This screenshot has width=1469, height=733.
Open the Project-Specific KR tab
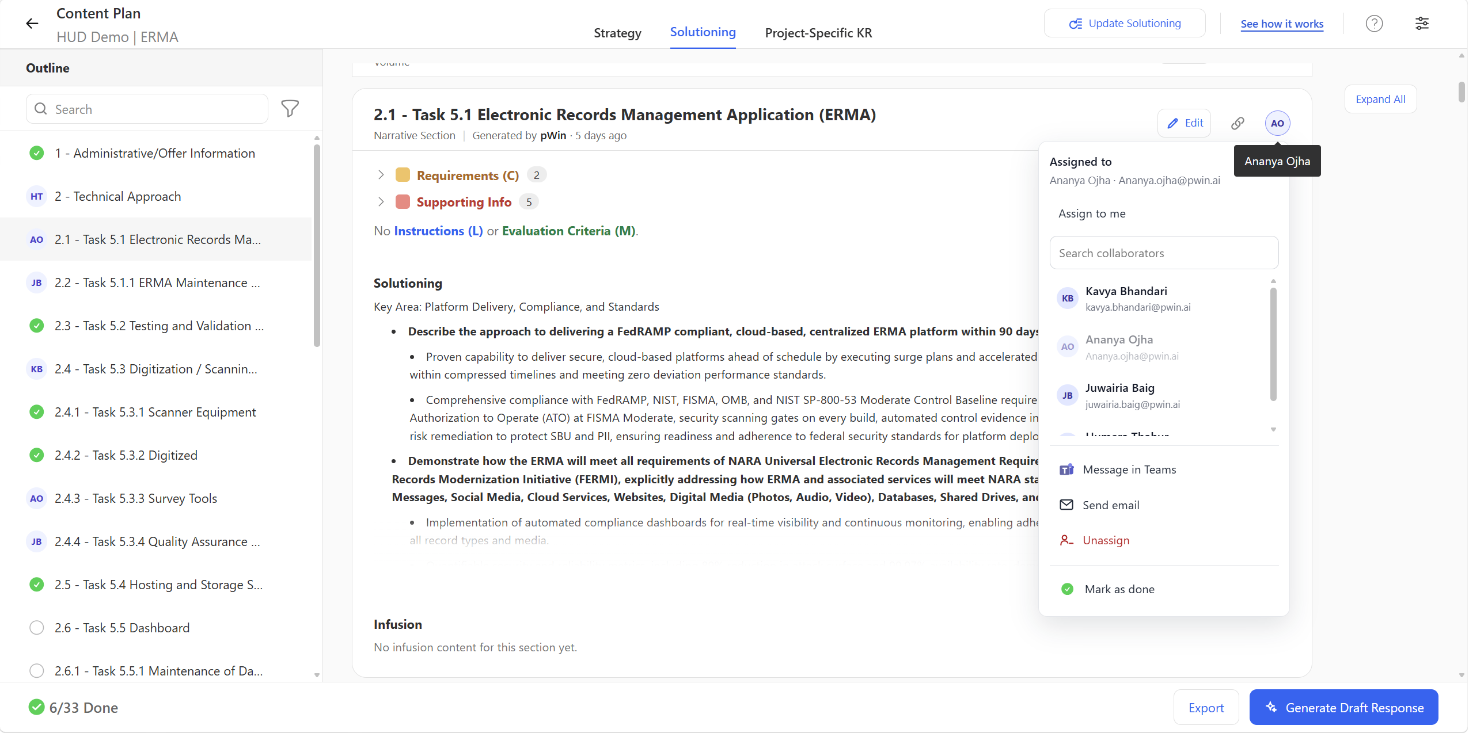(818, 33)
